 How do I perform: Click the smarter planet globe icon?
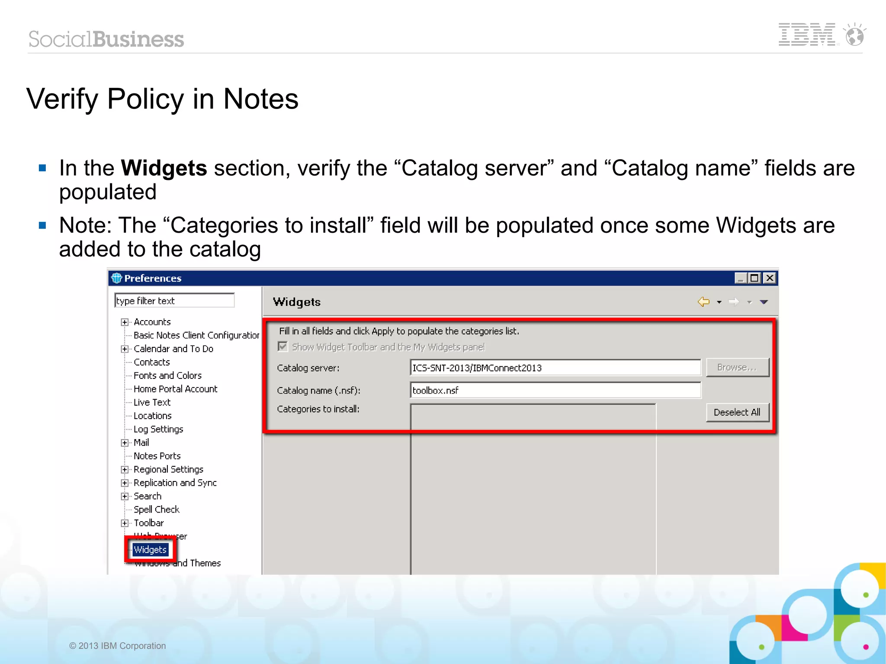click(x=854, y=35)
